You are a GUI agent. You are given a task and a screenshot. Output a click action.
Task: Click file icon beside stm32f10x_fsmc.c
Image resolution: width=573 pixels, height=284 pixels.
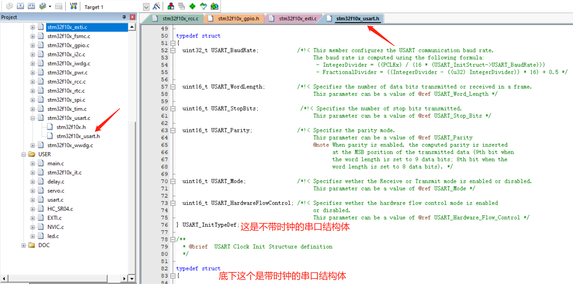(41, 36)
